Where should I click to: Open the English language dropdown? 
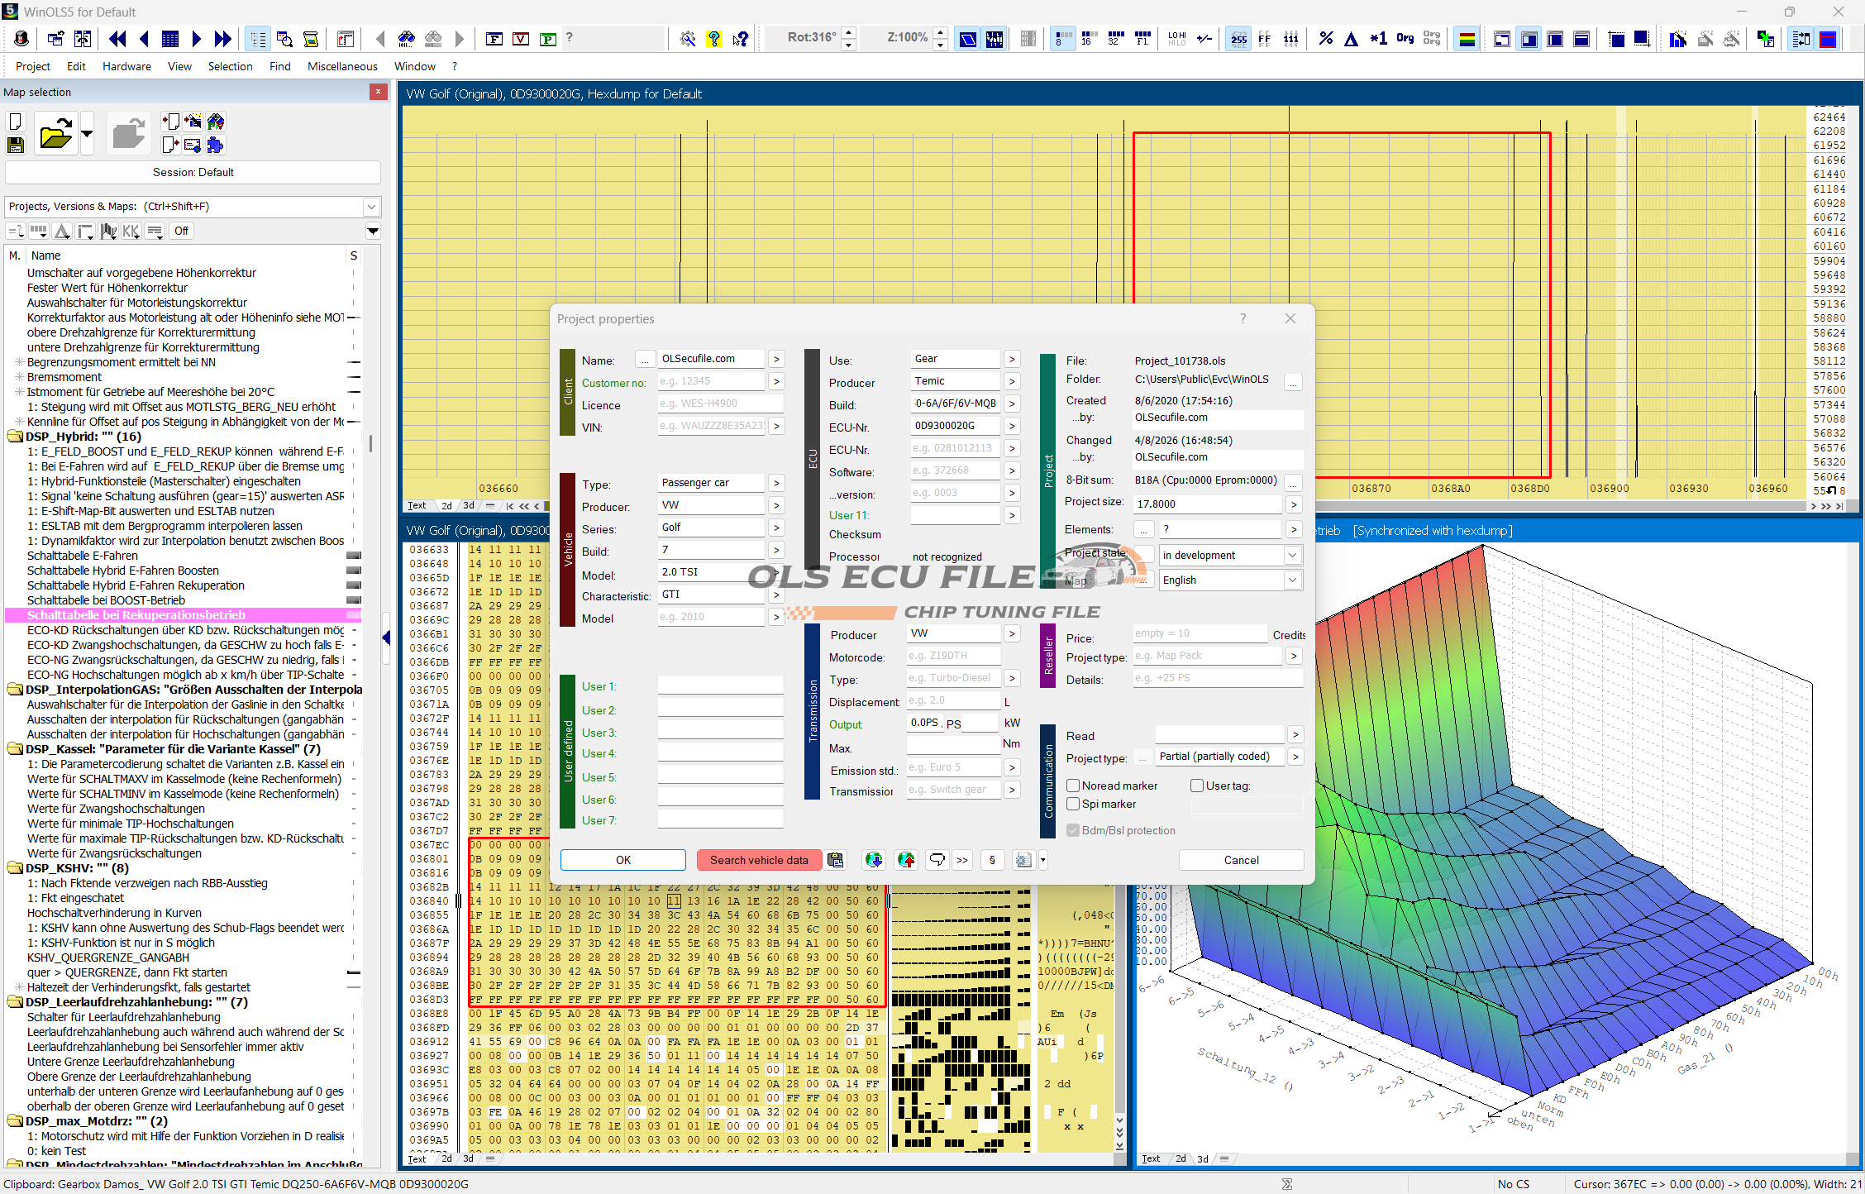(1291, 580)
